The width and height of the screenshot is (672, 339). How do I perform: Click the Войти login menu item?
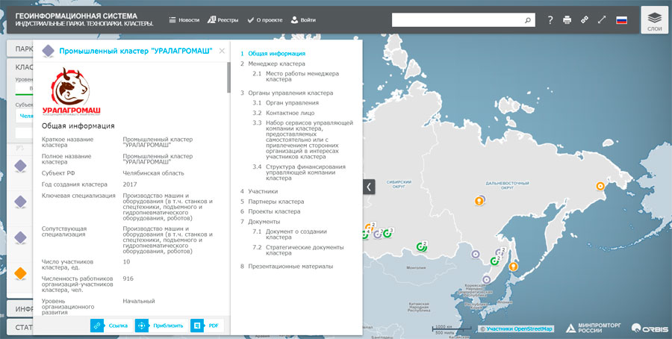(303, 20)
